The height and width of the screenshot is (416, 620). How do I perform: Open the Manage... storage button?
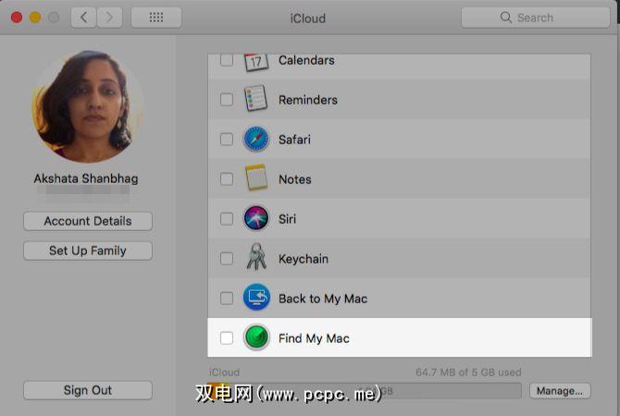point(560,391)
